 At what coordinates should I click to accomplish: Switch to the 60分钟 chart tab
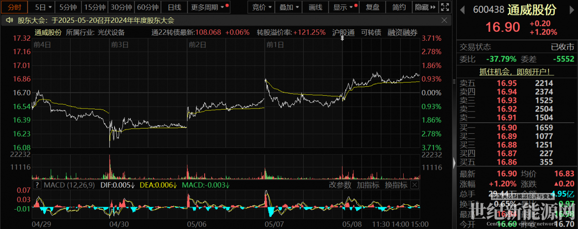[147, 7]
